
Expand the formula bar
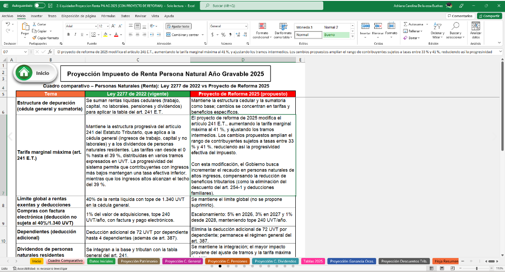pyautogui.click(x=500, y=52)
